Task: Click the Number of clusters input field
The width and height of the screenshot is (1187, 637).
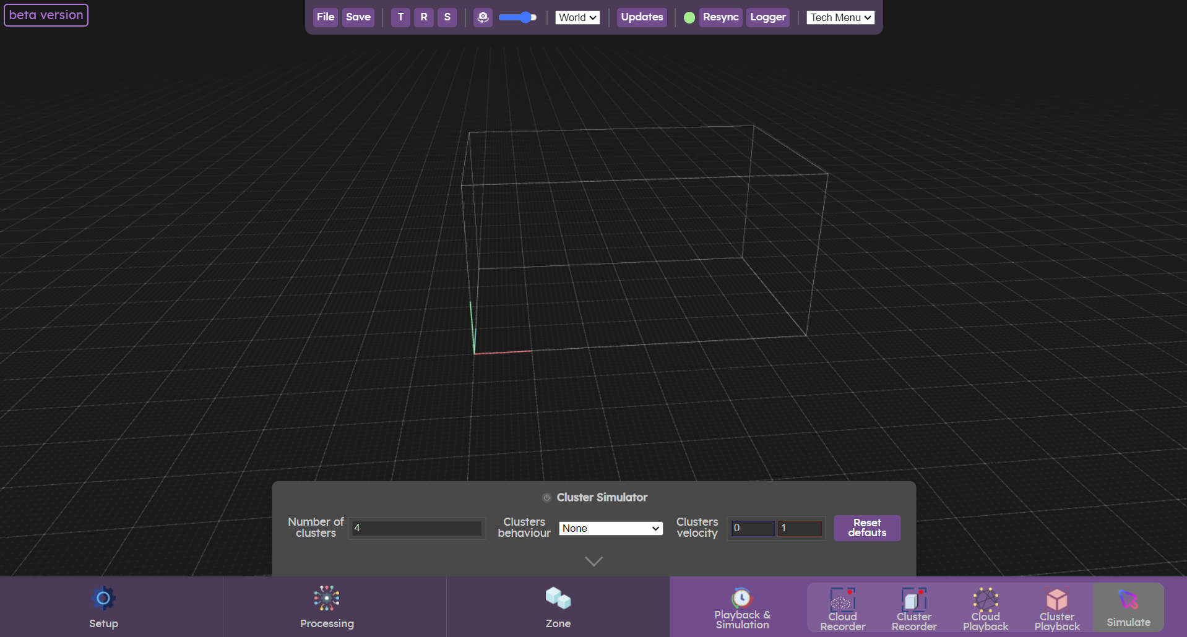Action: pyautogui.click(x=417, y=528)
